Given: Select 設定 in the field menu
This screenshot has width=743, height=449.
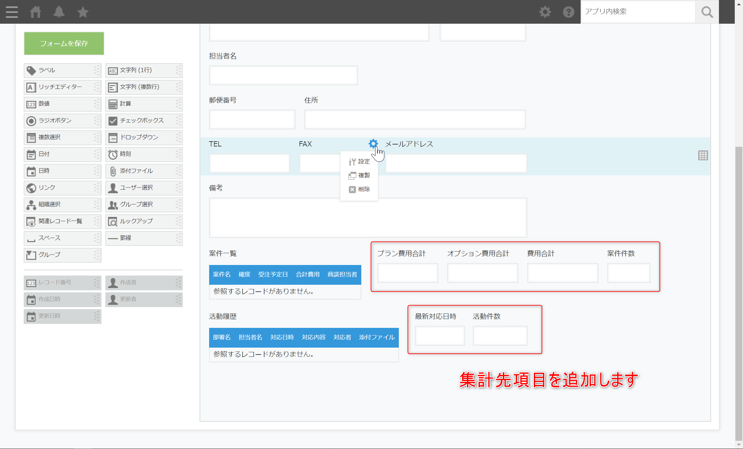Looking at the screenshot, I should tap(360, 162).
